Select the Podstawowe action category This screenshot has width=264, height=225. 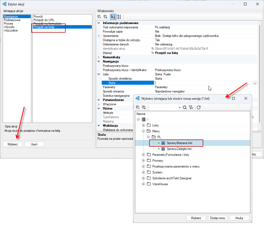click(12, 20)
